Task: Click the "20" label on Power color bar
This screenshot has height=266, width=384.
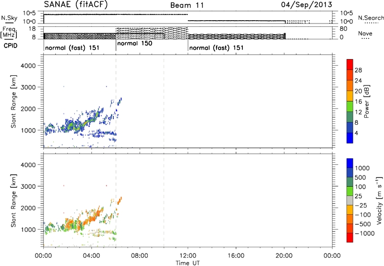Action: [358, 91]
